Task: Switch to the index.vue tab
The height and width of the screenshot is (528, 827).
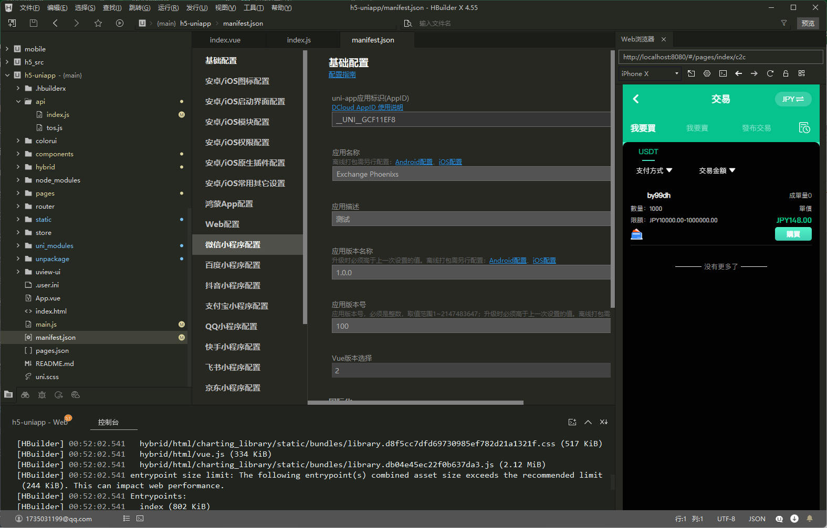Action: [225, 40]
